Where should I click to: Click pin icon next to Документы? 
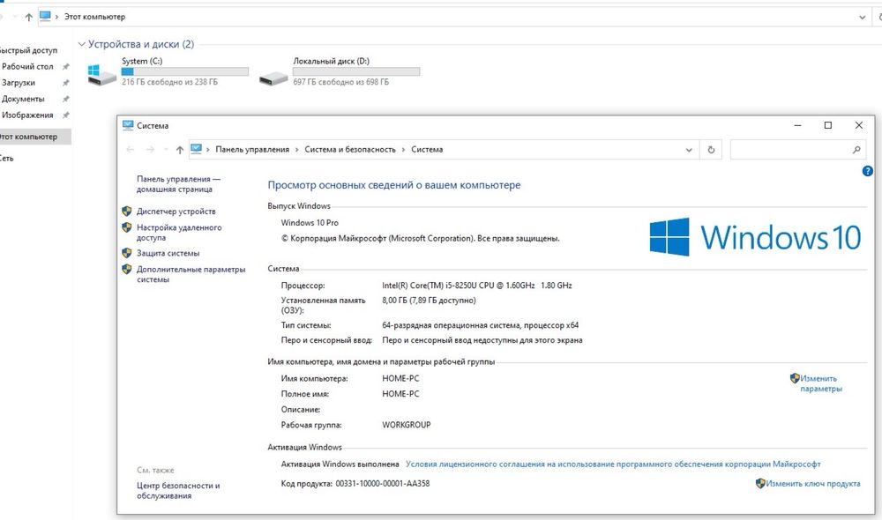[x=66, y=99]
